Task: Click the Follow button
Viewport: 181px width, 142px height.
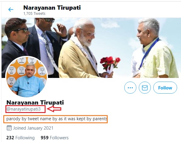Action: [x=165, y=88]
